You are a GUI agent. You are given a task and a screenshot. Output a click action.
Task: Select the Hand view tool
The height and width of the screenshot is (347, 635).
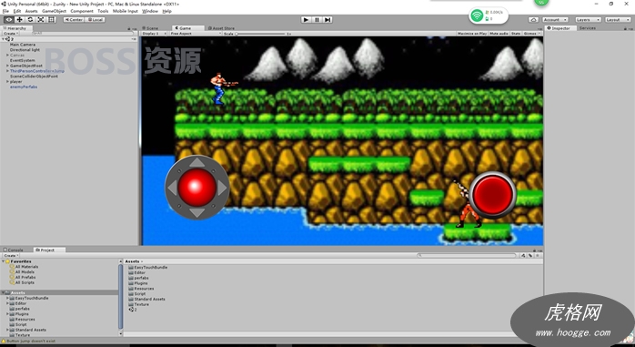[8, 19]
